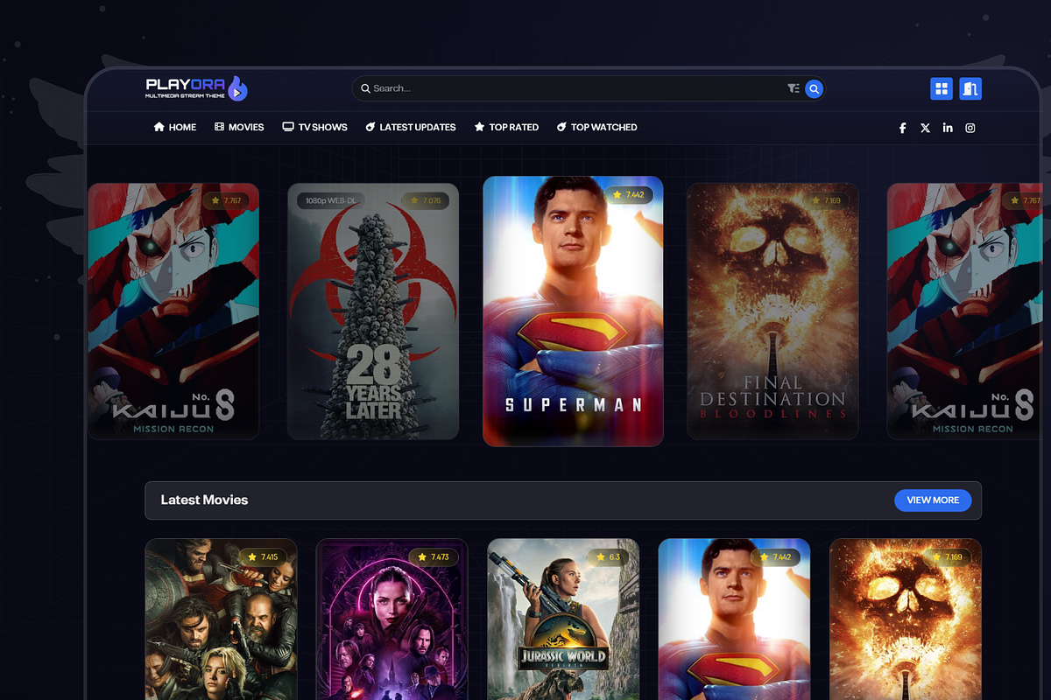The image size is (1051, 700).
Task: Open the Top Watched menu item
Action: pyautogui.click(x=596, y=127)
